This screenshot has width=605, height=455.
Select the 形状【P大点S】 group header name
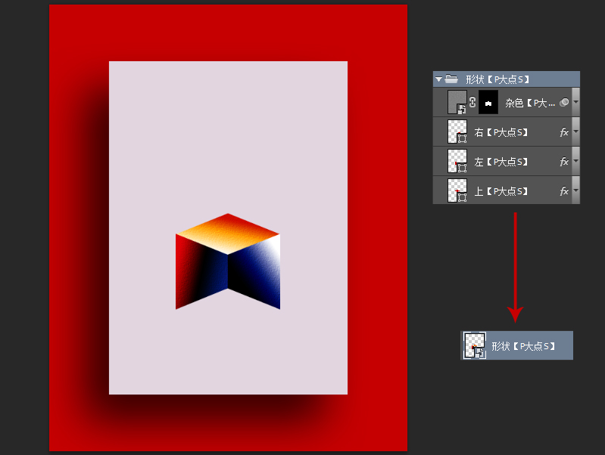pyautogui.click(x=497, y=79)
